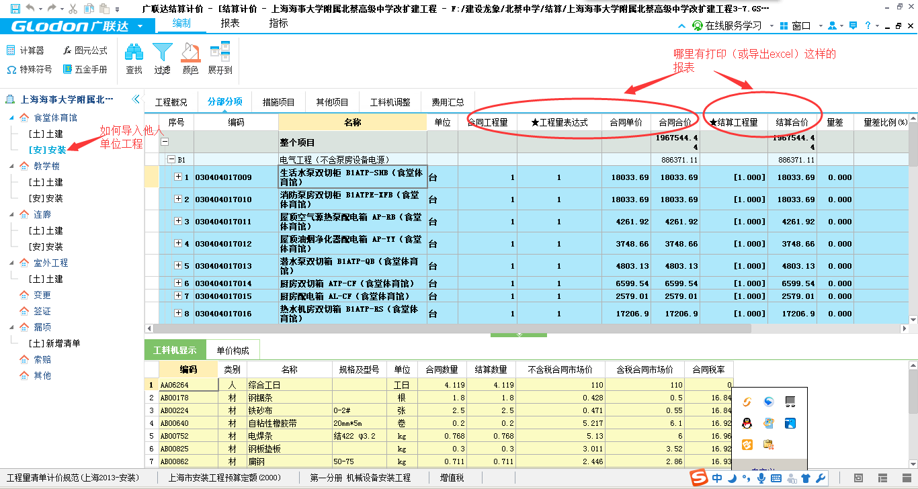This screenshot has width=918, height=489.
Task: Open the 计算器 calculator tool
Action: 25,50
